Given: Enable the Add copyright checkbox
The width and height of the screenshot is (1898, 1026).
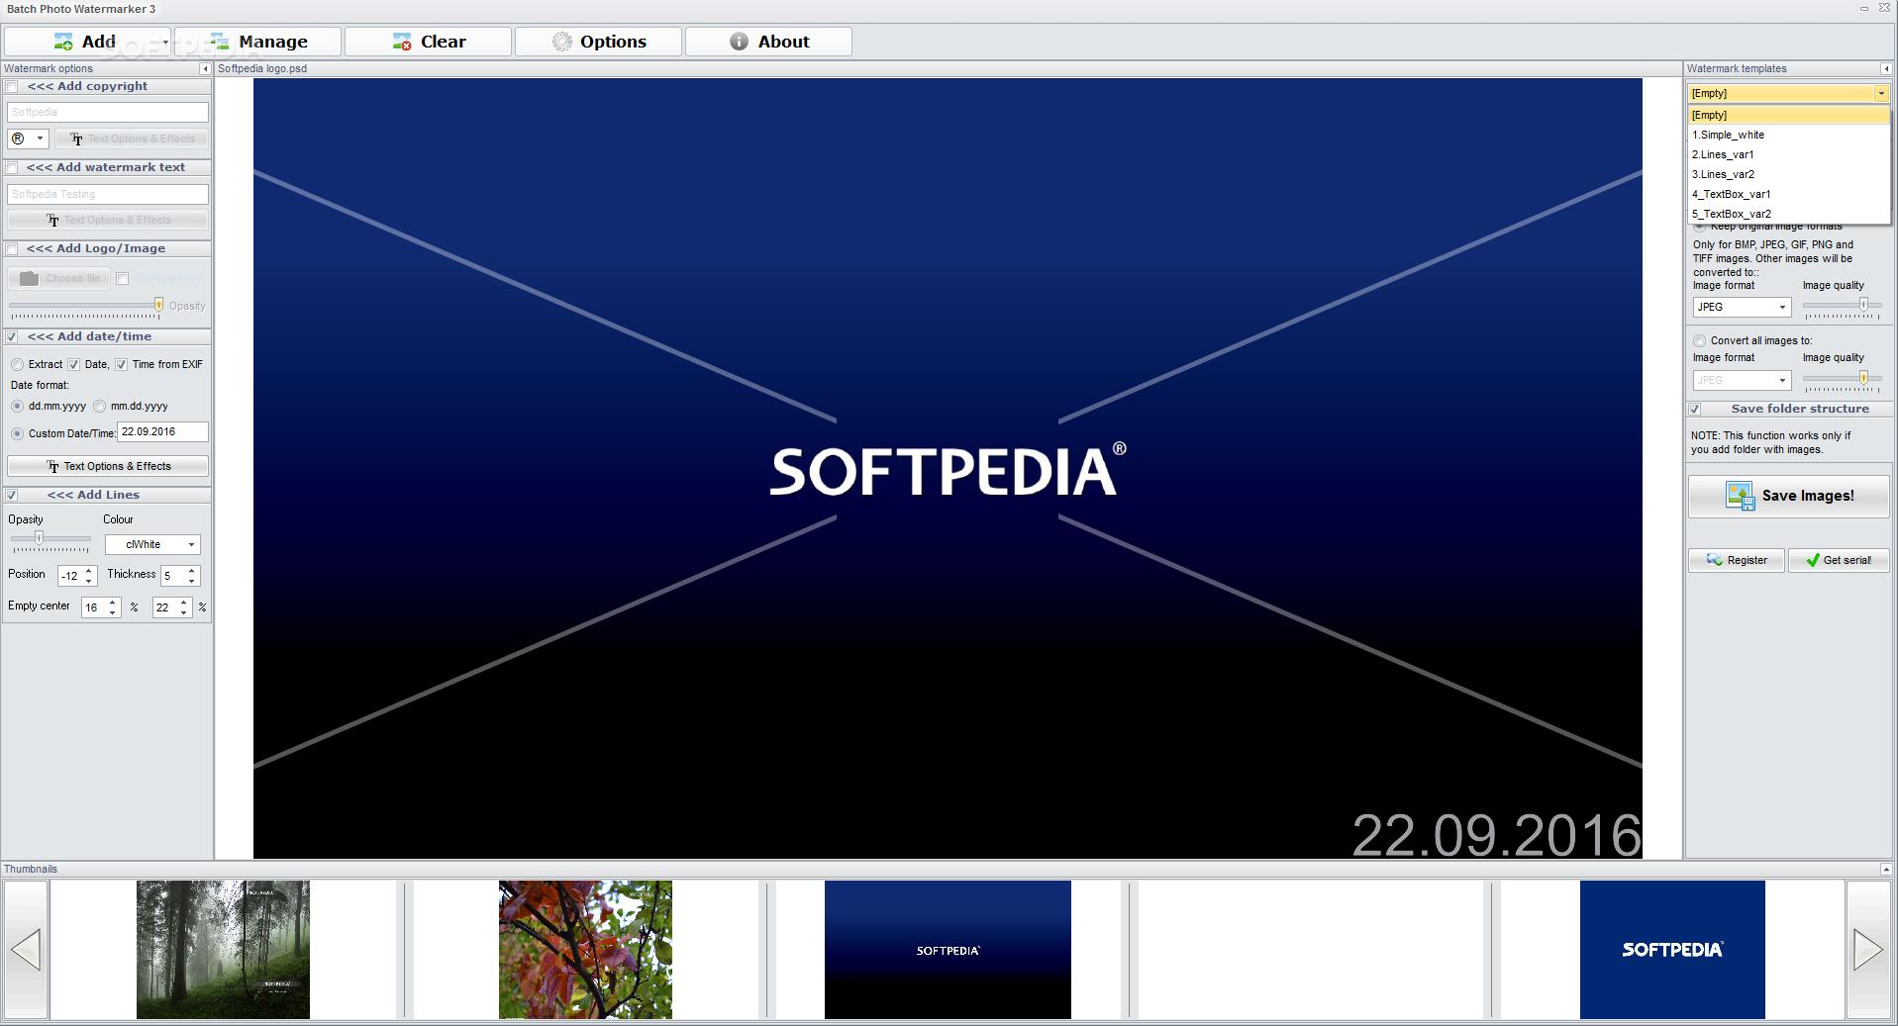Looking at the screenshot, I should [x=12, y=87].
